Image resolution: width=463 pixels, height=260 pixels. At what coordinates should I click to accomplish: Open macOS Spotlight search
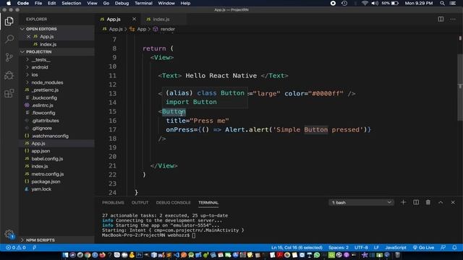(x=442, y=3)
